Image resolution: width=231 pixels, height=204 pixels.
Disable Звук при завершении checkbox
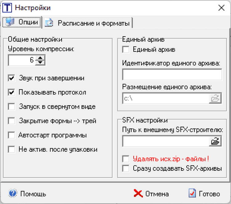click(12, 78)
